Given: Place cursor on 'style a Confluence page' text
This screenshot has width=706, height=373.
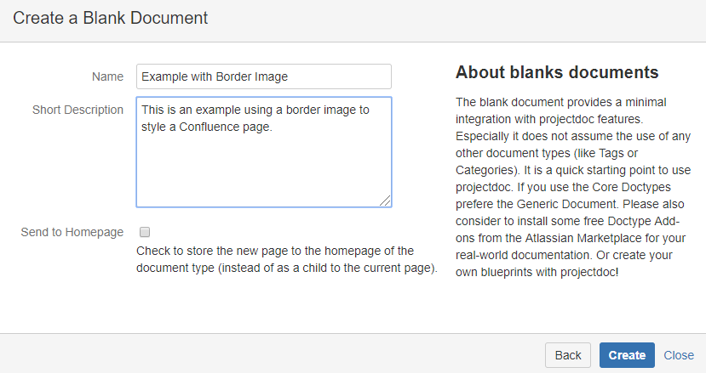Looking at the screenshot, I should point(209,127).
